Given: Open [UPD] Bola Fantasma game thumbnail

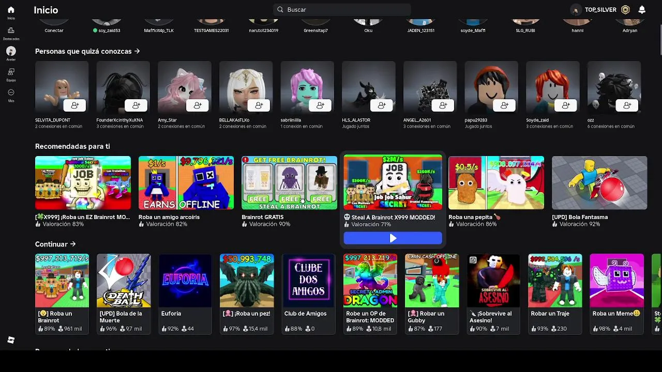Looking at the screenshot, I should click(599, 183).
